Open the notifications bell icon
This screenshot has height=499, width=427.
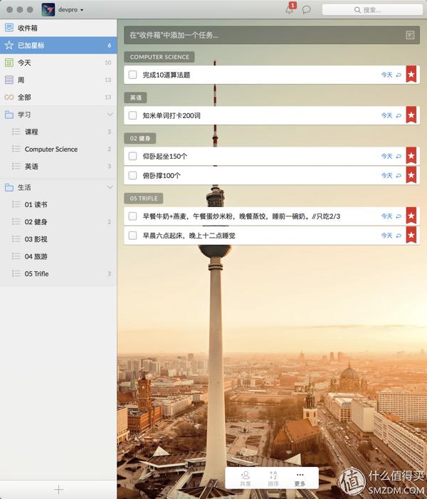click(290, 9)
